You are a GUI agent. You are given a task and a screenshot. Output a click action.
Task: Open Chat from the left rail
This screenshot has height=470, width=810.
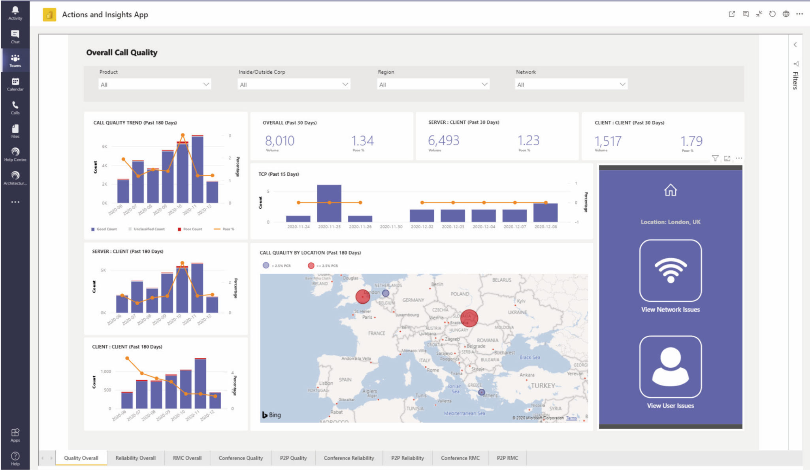[15, 36]
